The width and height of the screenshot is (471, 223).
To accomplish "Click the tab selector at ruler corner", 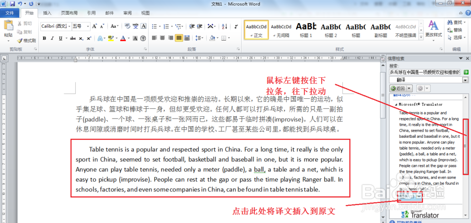I will coord(4,58).
